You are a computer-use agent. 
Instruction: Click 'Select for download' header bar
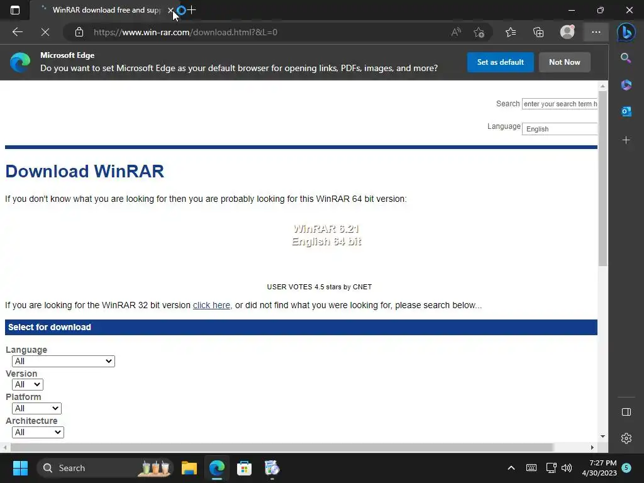(x=301, y=327)
